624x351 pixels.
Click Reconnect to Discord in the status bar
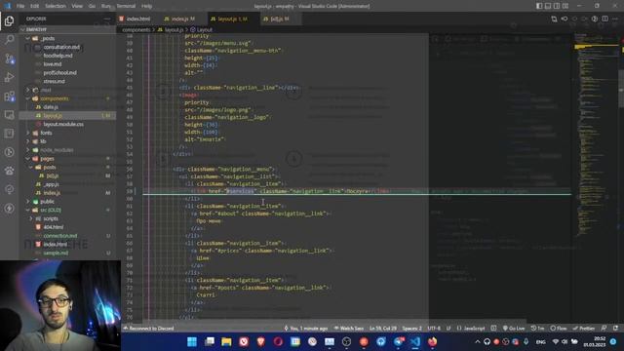[148, 329]
